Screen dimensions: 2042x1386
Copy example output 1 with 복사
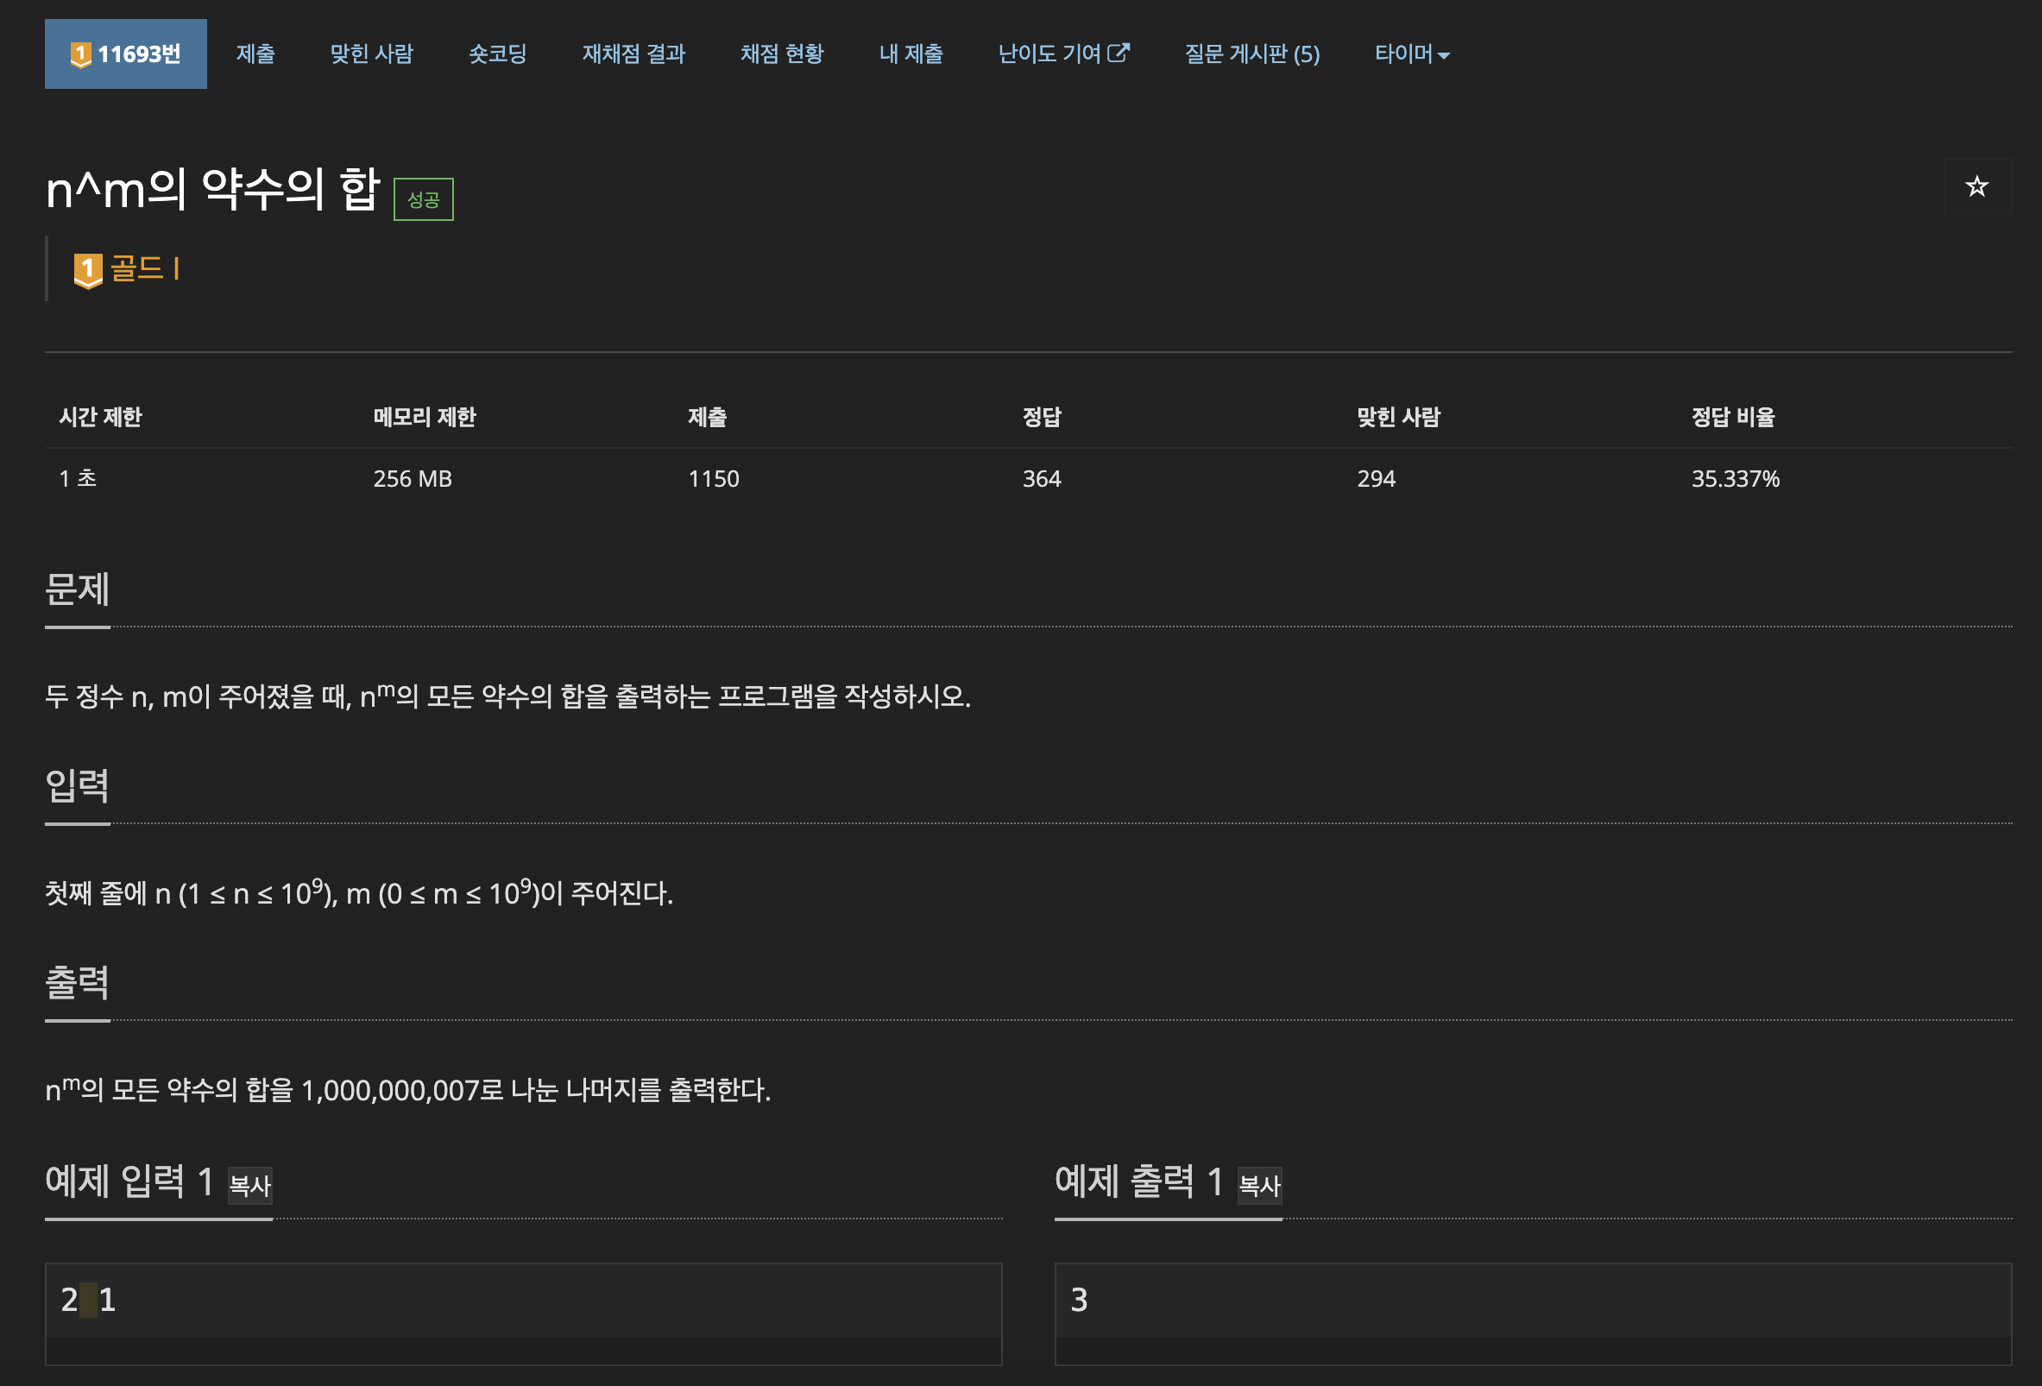1258,1186
